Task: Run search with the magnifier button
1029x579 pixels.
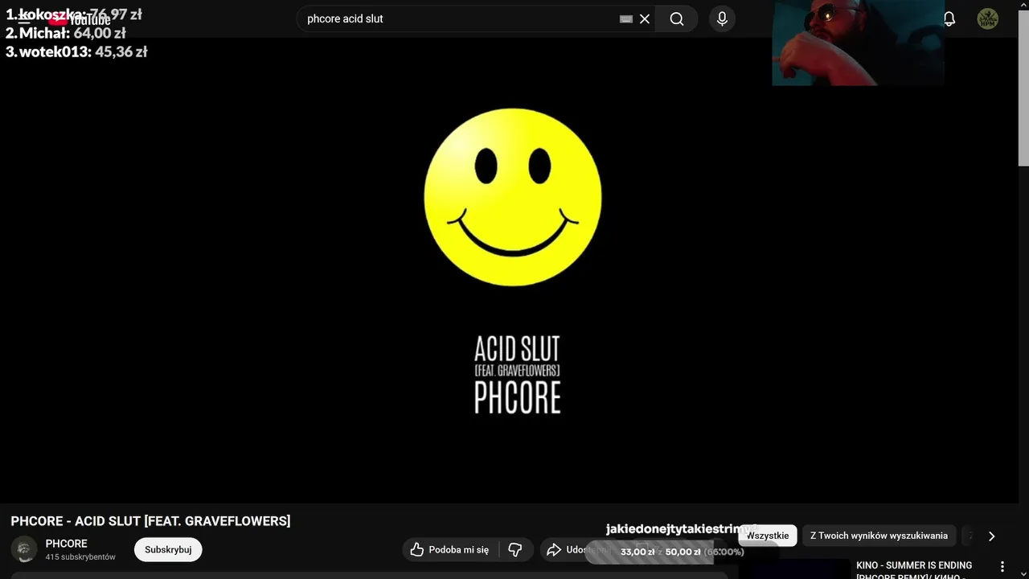Action: click(x=677, y=18)
